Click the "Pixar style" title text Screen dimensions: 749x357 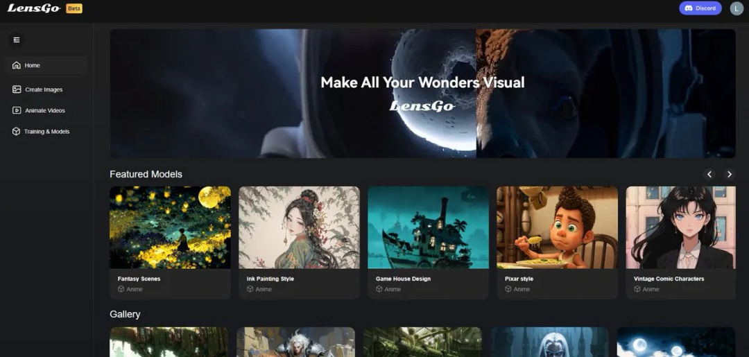click(519, 279)
